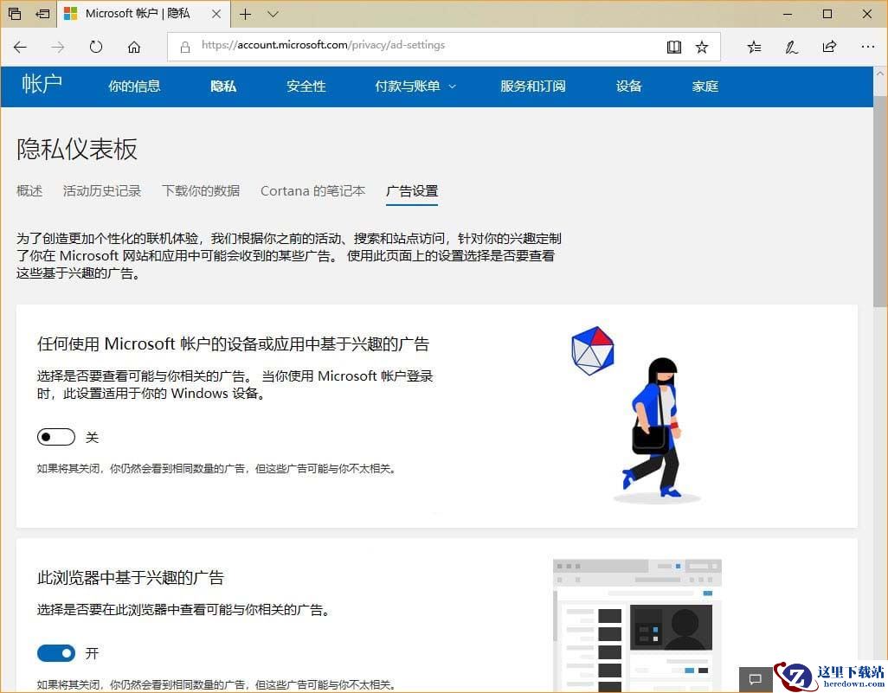Click the browser forward arrow
The width and height of the screenshot is (888, 693).
(x=58, y=47)
